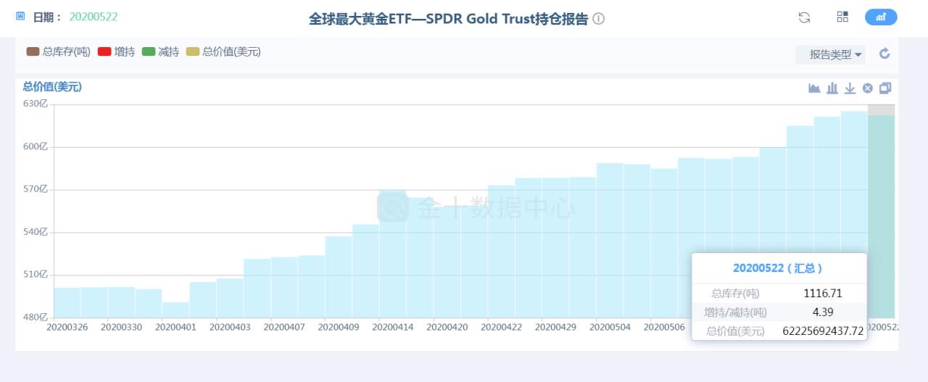
Task: Click the 540亿 y-axis label
Action: click(x=35, y=232)
